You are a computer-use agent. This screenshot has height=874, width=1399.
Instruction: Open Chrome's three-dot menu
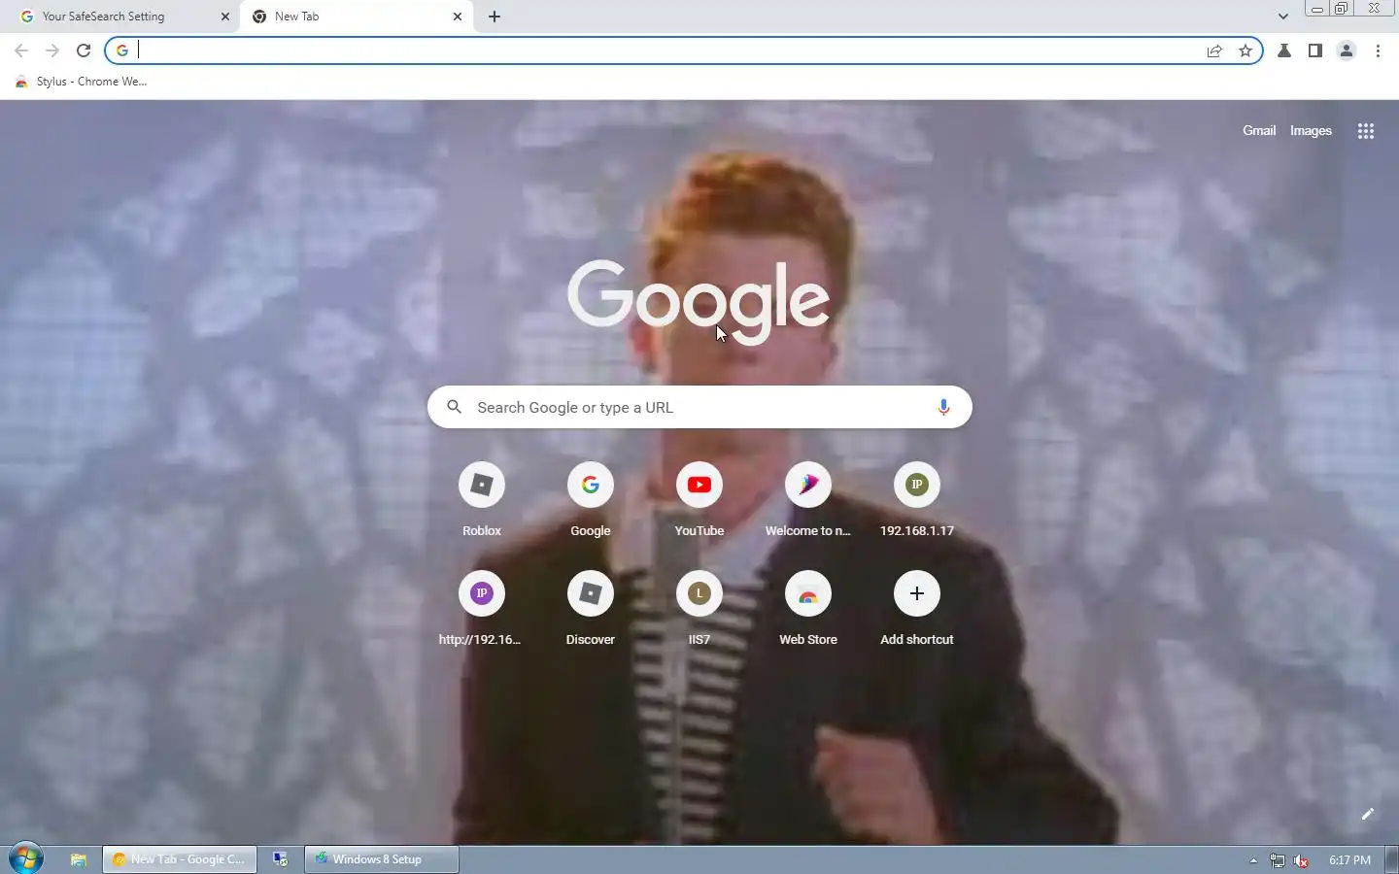coord(1378,50)
